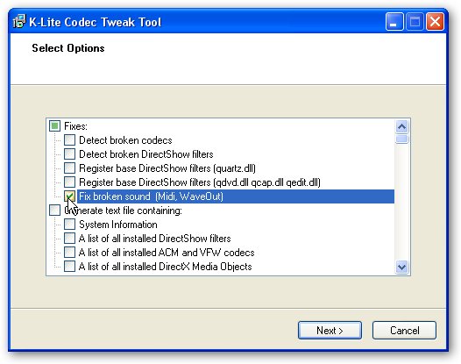Check Detect broken DirectShow filters option

[70, 153]
